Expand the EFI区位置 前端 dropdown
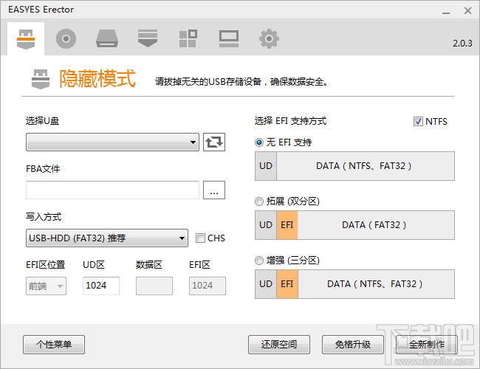Screen dimensions: 480x369 point(46,286)
